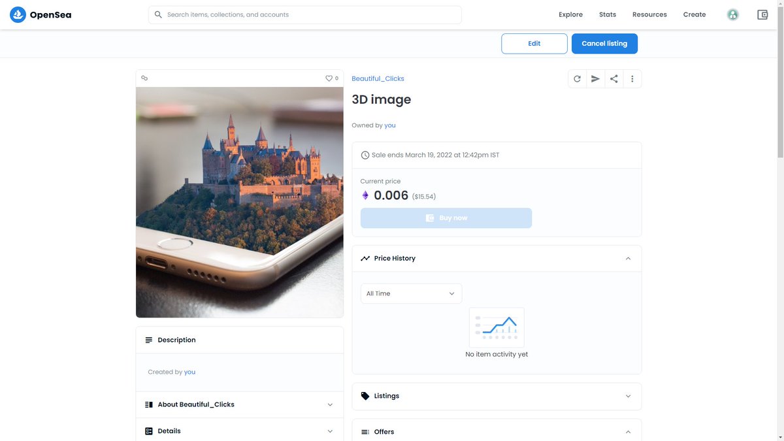Click the transfer (send) icon
784x441 pixels.
tap(595, 79)
